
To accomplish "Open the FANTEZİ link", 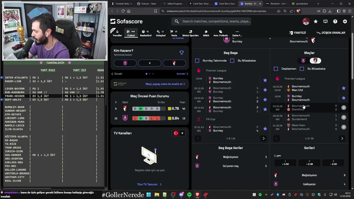I will (298, 33).
